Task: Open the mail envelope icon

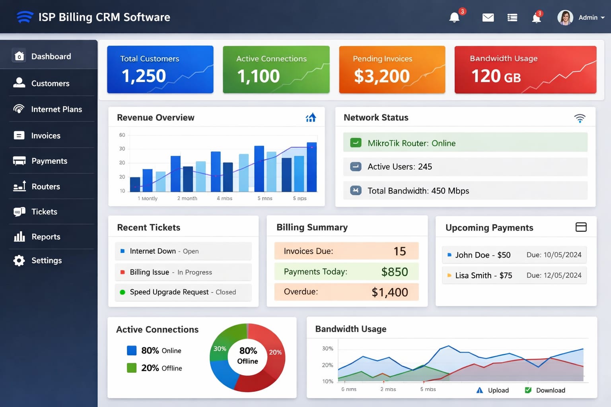Action: (488, 17)
